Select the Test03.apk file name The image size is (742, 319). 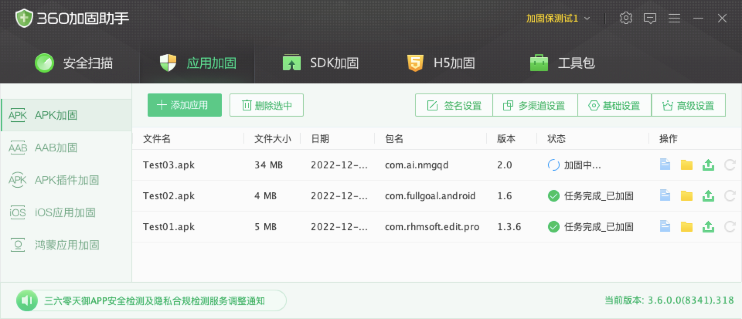pos(168,165)
